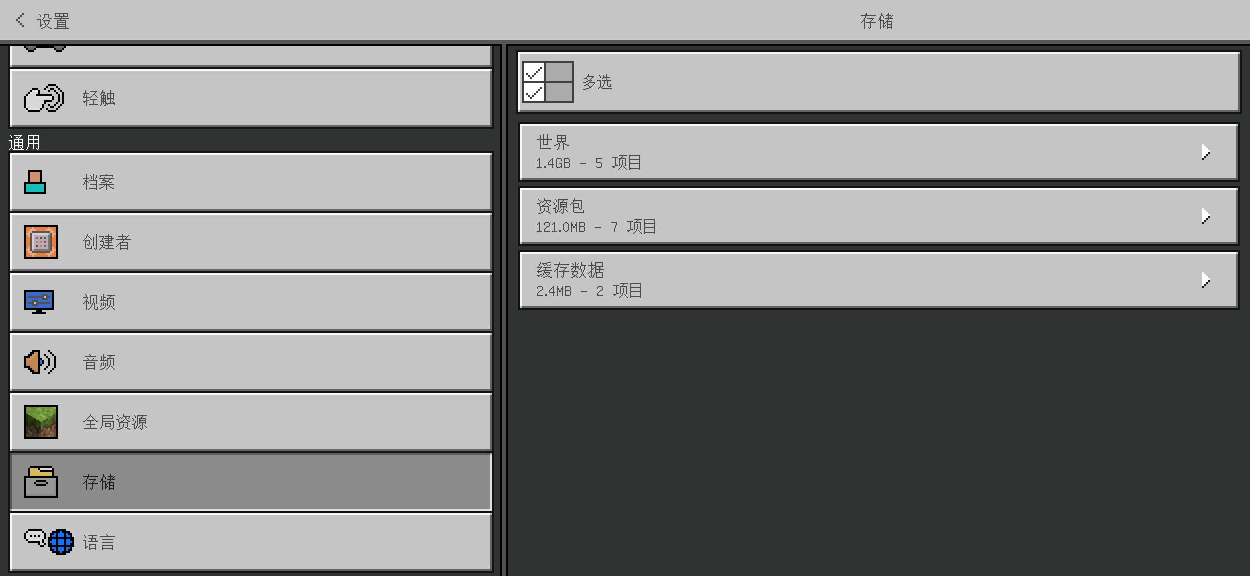Expand the 世界 row arrow

tap(1206, 152)
